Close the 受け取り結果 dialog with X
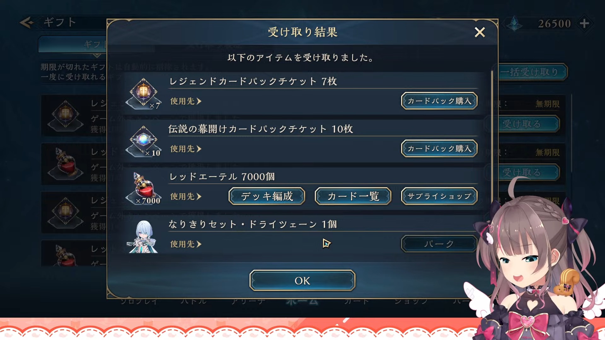The height and width of the screenshot is (340, 605). (x=480, y=32)
